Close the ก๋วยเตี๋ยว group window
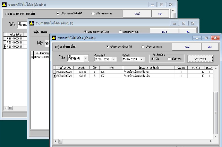222x147 pixels. [x=215, y=38]
